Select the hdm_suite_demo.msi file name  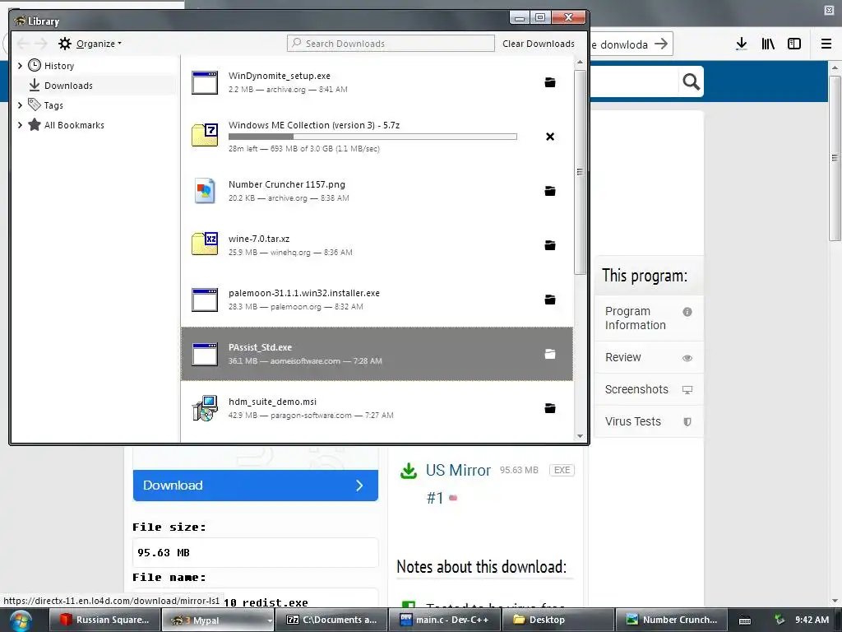[272, 402]
